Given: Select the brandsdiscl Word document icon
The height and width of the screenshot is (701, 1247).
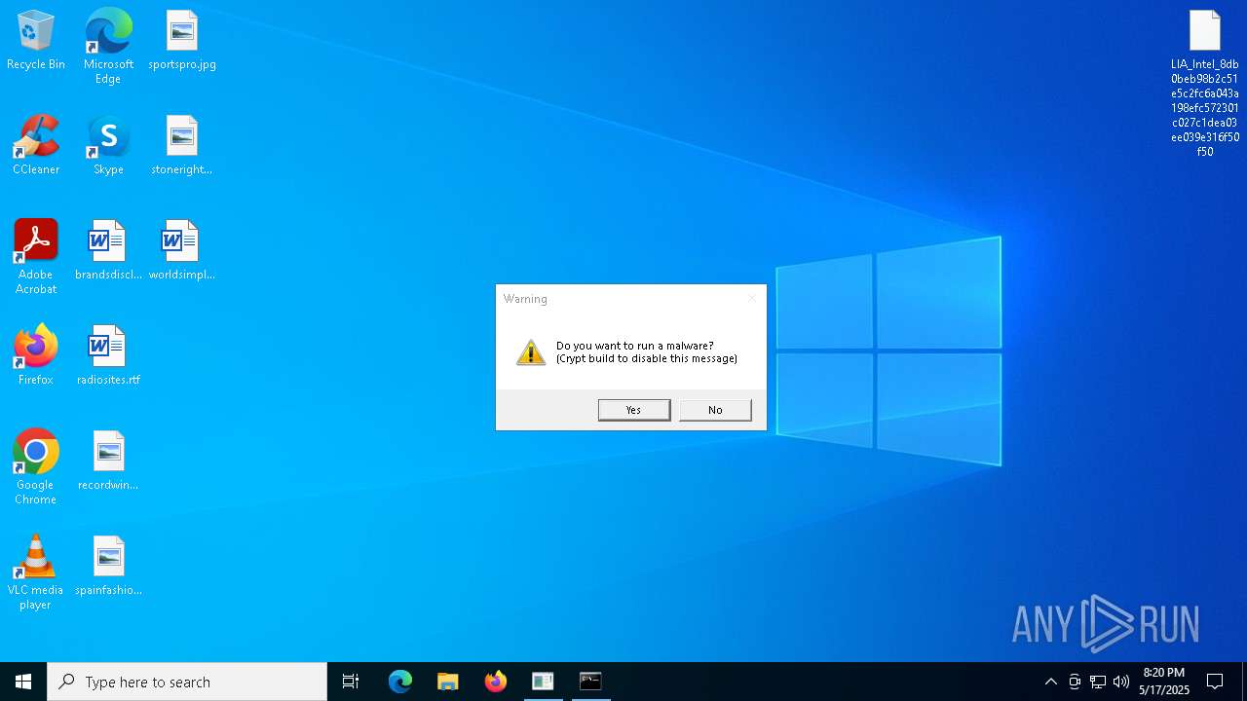Looking at the screenshot, I should pos(108,250).
